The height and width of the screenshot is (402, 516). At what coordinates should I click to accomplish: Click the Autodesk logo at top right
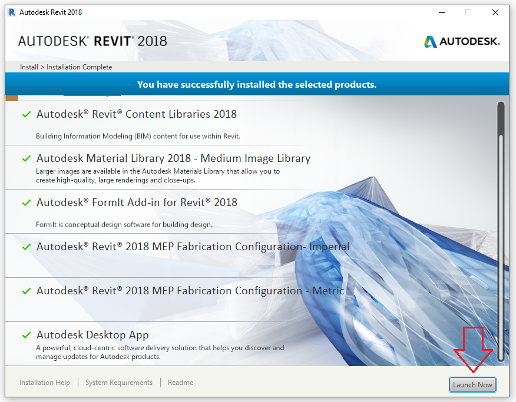coord(462,41)
